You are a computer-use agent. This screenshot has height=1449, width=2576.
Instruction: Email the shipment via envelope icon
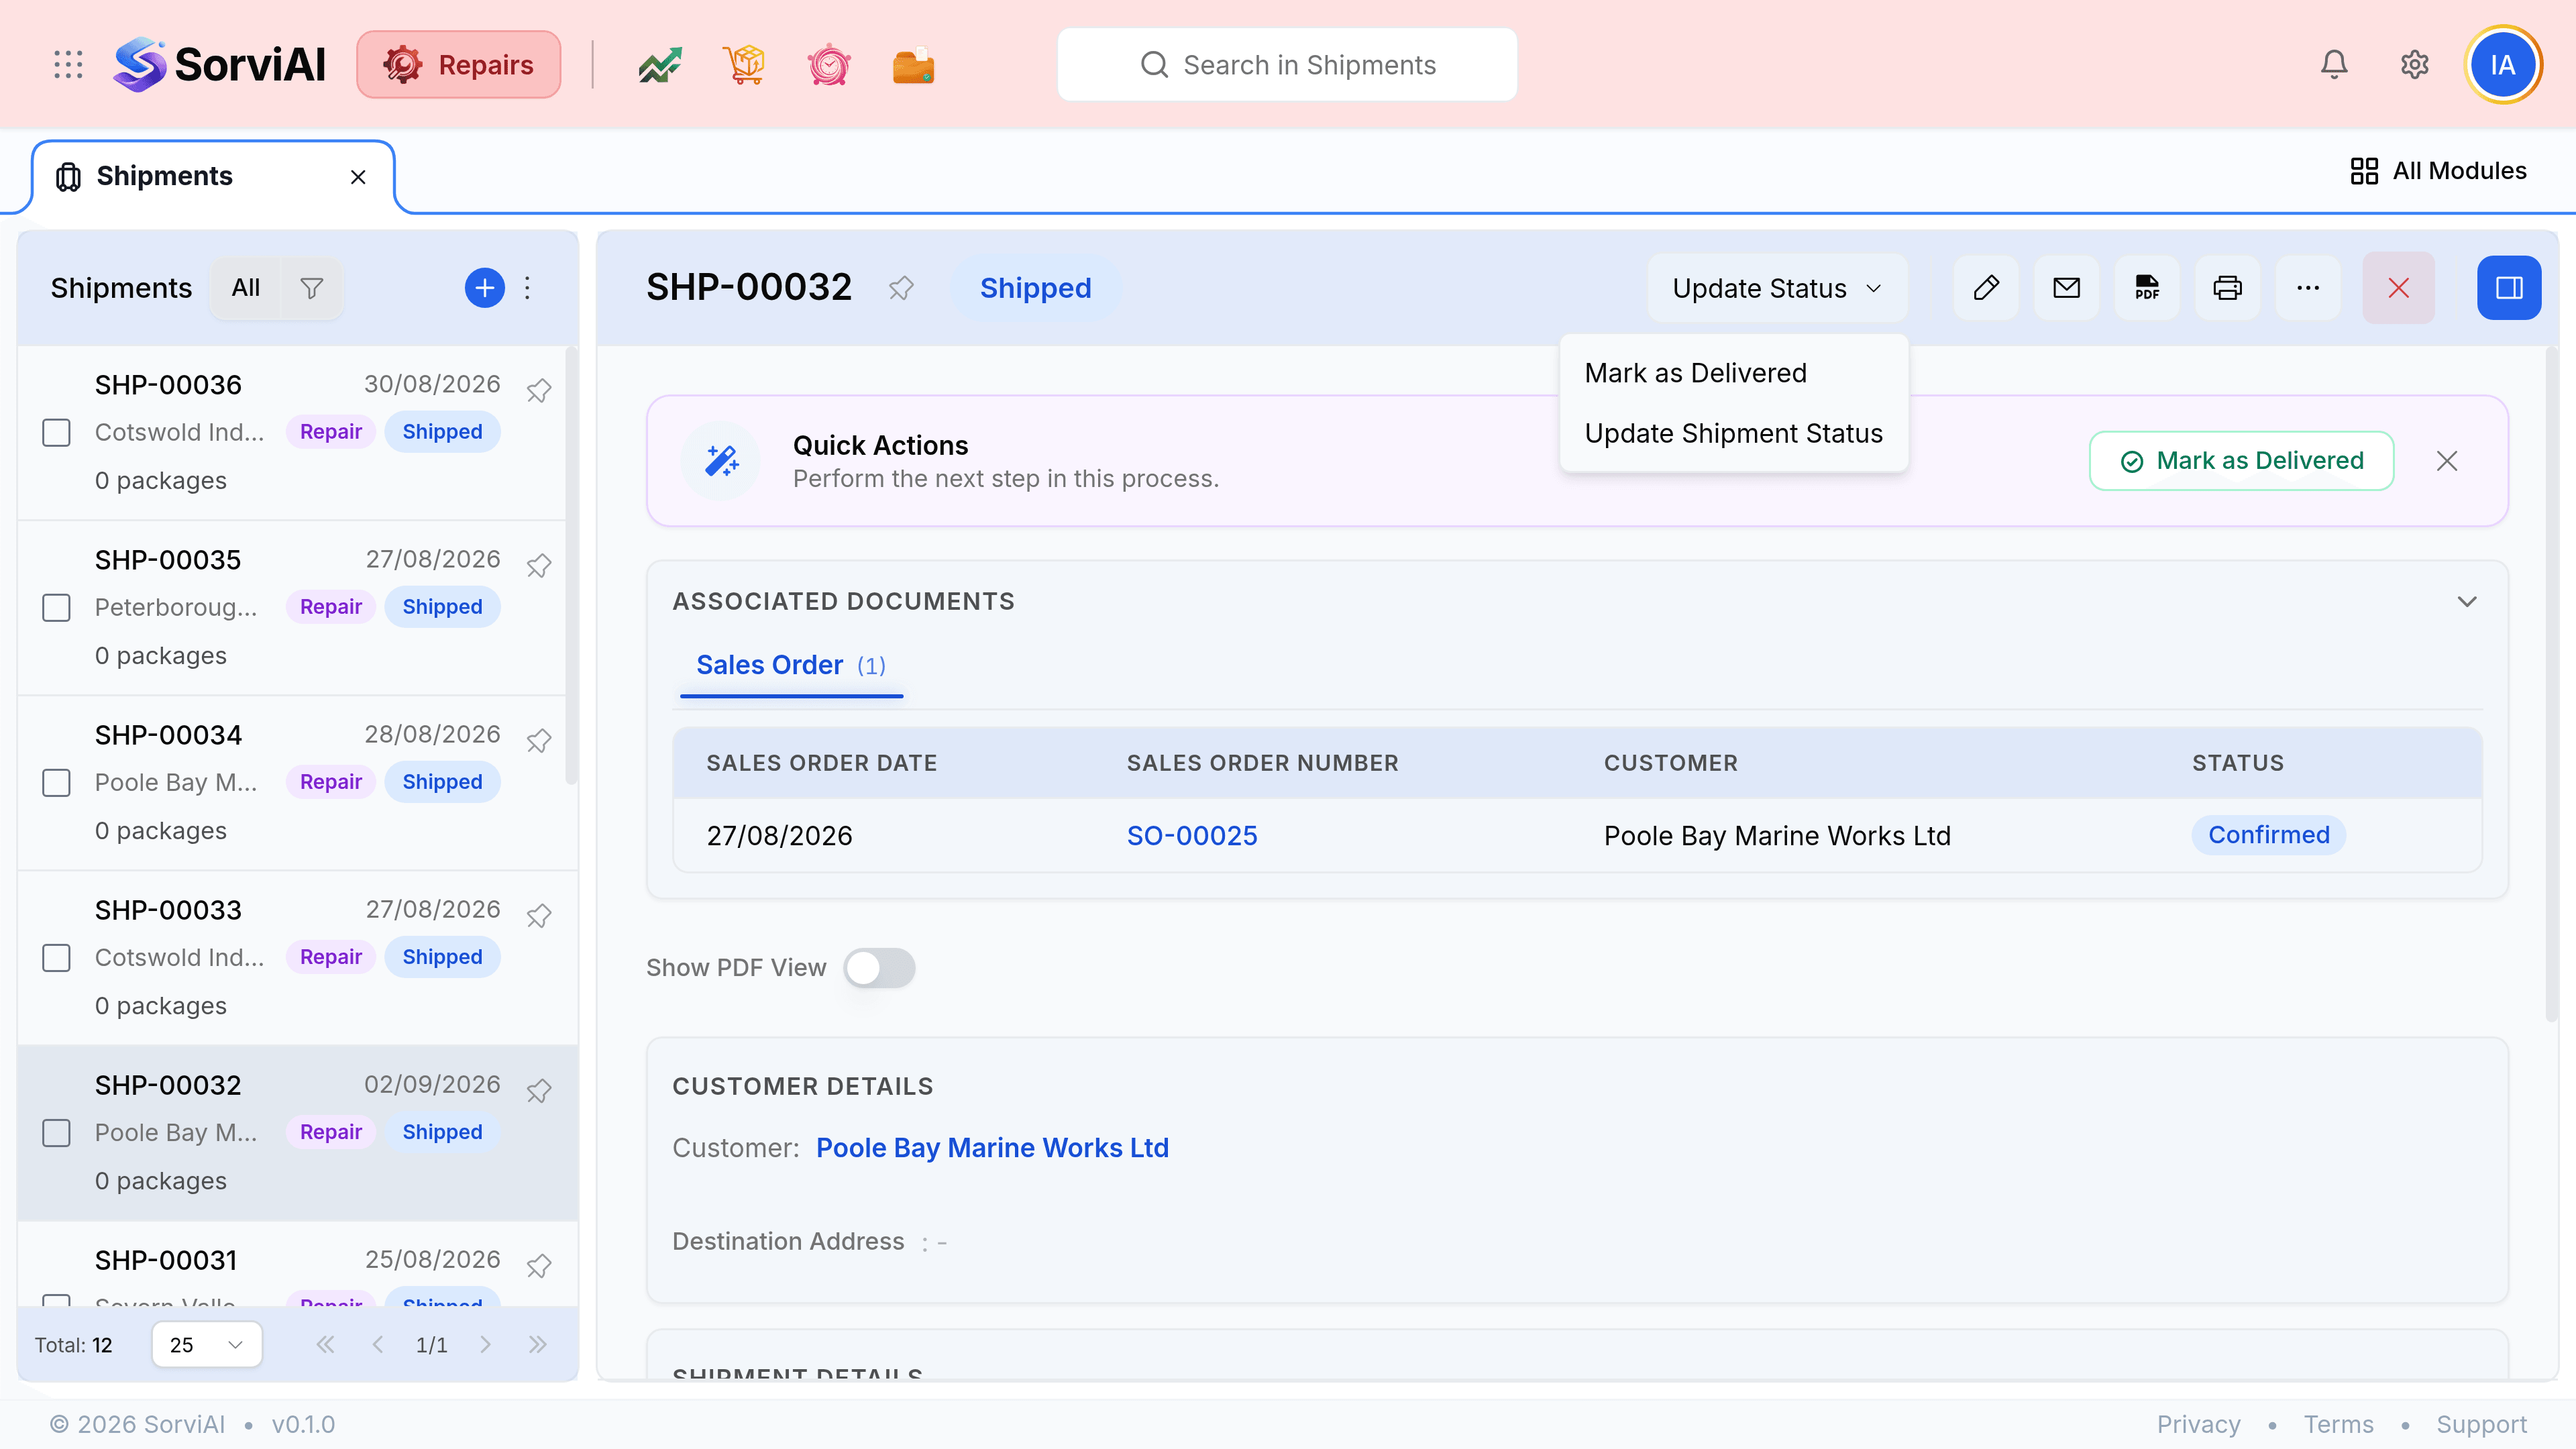[x=2067, y=288]
